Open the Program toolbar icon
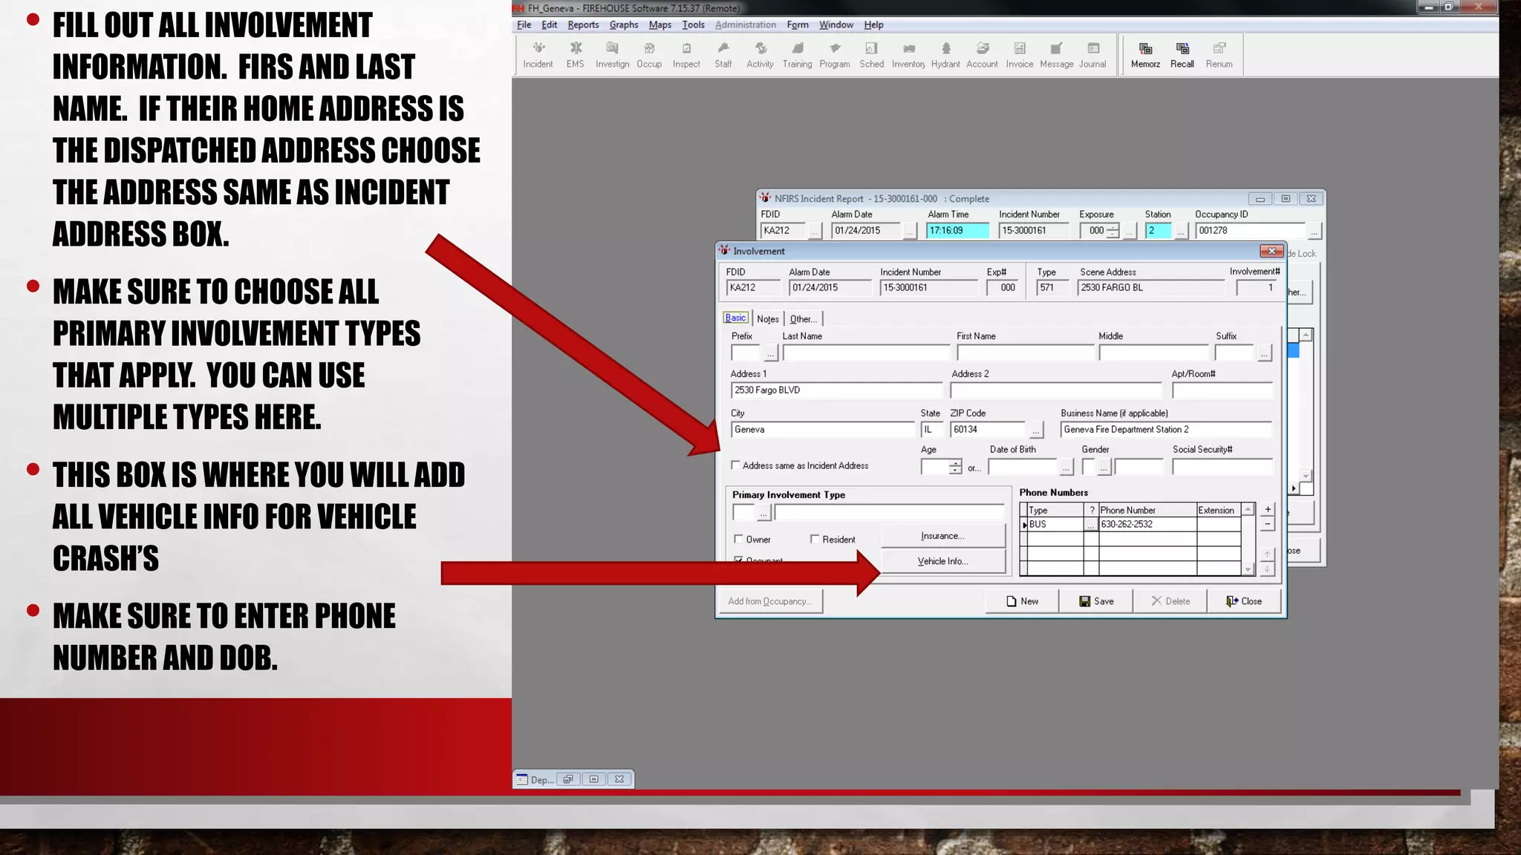The height and width of the screenshot is (855, 1521). pyautogui.click(x=835, y=55)
